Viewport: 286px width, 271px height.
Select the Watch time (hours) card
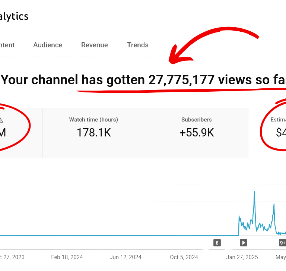93,133
